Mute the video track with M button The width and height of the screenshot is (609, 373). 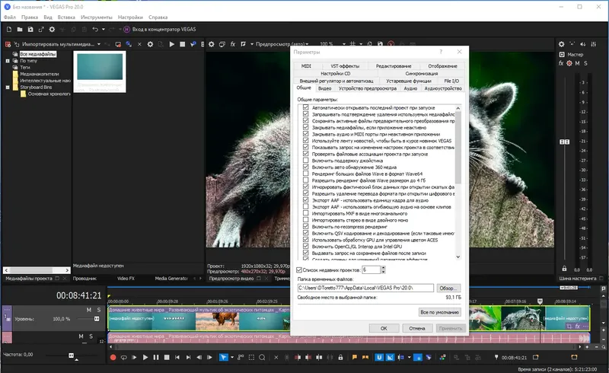pyautogui.click(x=89, y=311)
